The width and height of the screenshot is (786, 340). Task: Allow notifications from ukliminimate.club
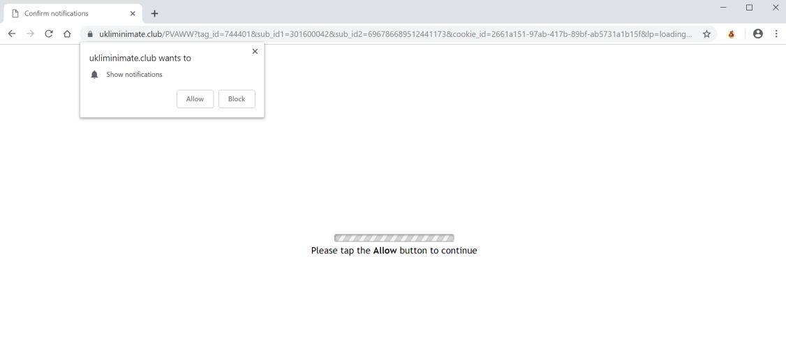[x=195, y=99]
